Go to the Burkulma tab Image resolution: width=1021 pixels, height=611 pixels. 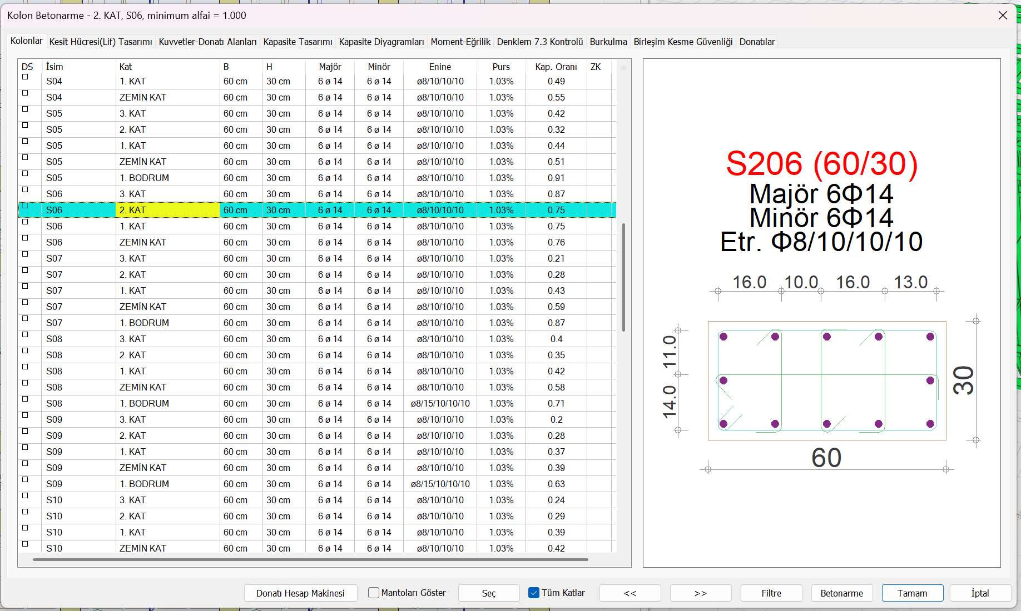[x=608, y=42]
